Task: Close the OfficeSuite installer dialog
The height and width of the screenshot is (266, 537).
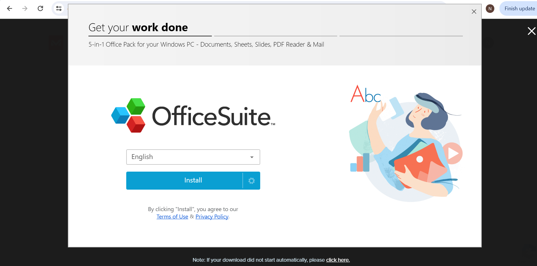Action: tap(474, 11)
